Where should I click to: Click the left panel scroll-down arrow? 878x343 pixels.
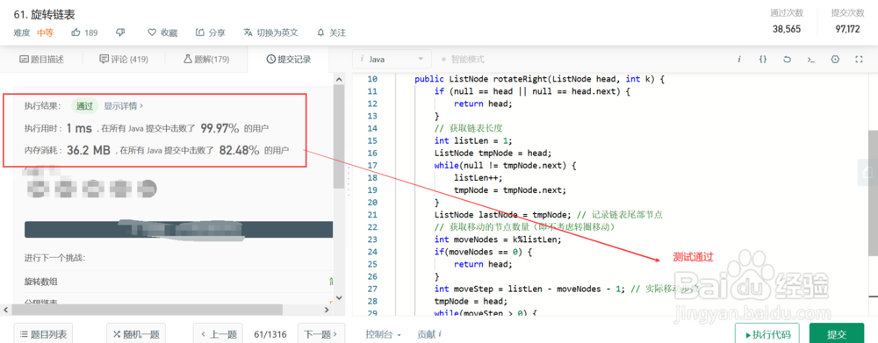[x=338, y=297]
